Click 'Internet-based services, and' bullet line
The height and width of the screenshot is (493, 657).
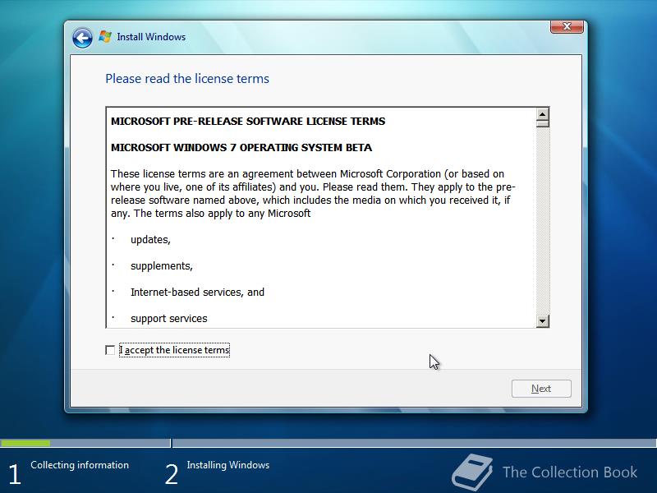(197, 293)
